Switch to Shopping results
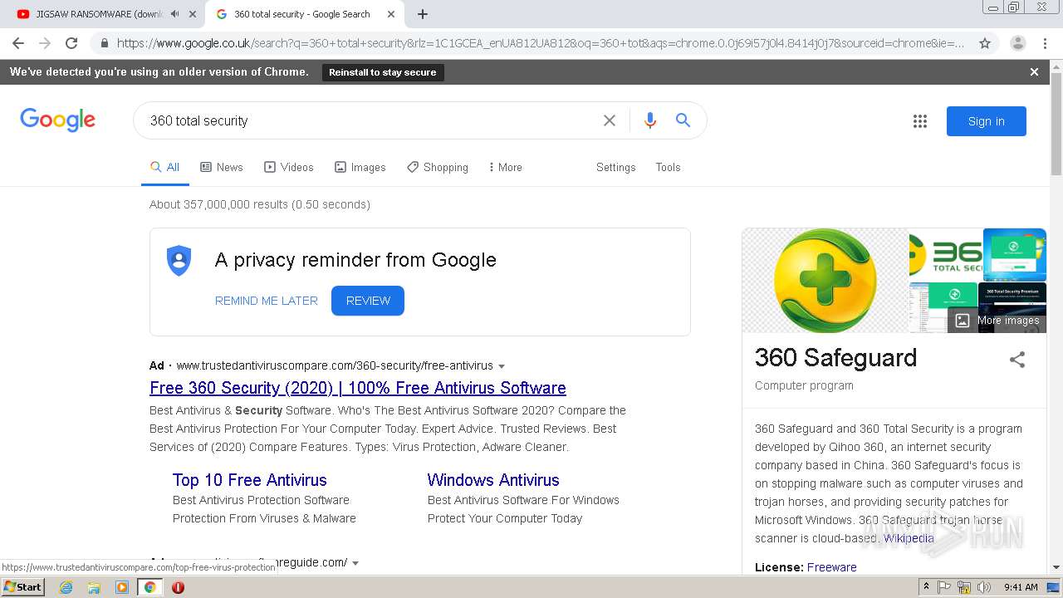This screenshot has height=598, width=1063. 438,167
